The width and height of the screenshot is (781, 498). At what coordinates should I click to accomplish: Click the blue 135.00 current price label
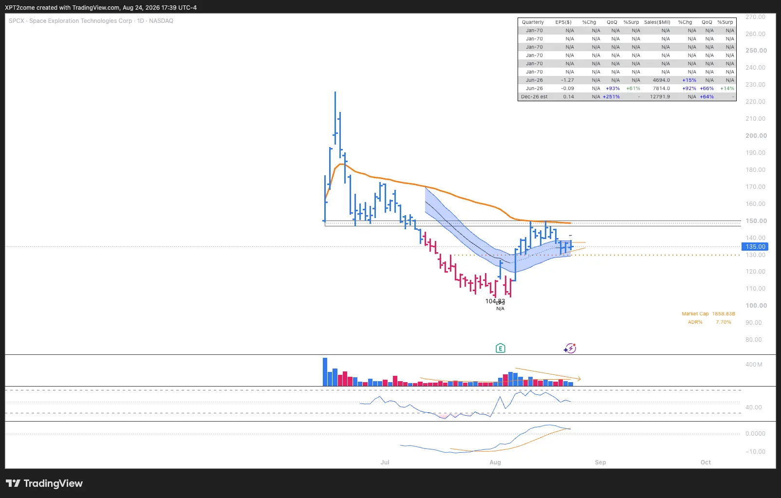(x=755, y=247)
